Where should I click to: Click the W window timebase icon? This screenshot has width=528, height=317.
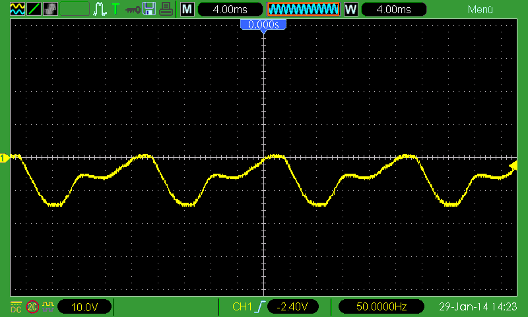tap(351, 9)
